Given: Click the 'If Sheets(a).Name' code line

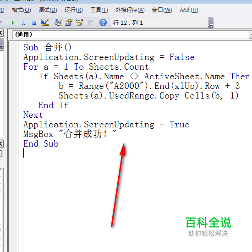Looking at the screenshot, I should tap(144, 77).
